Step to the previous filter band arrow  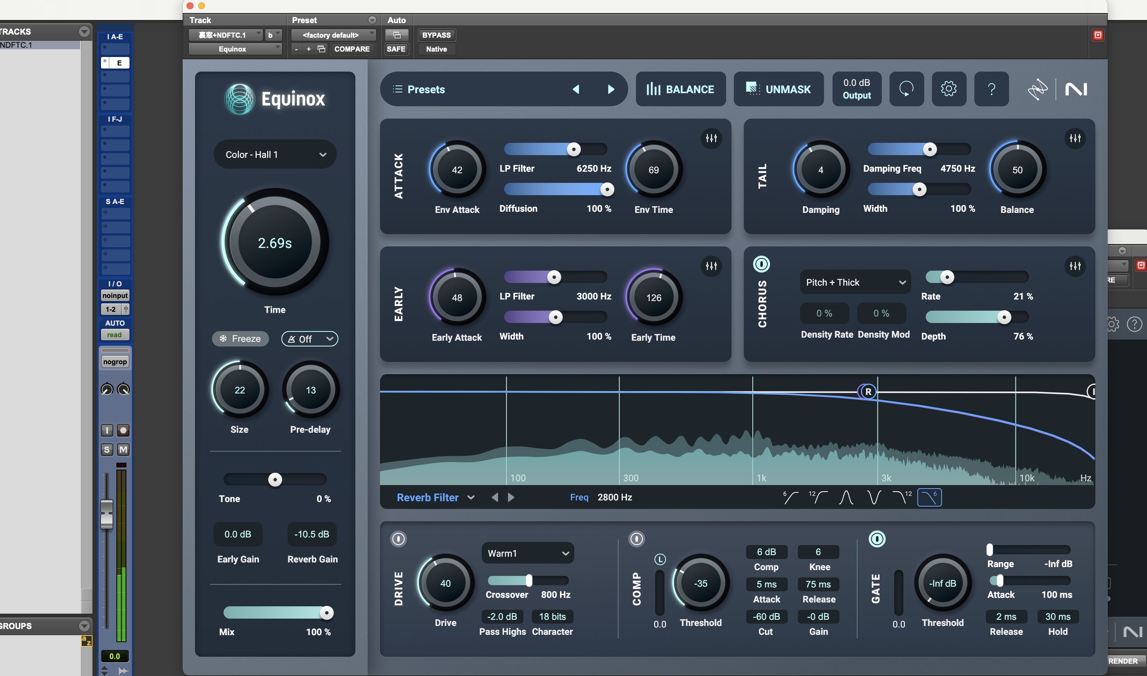click(x=495, y=497)
